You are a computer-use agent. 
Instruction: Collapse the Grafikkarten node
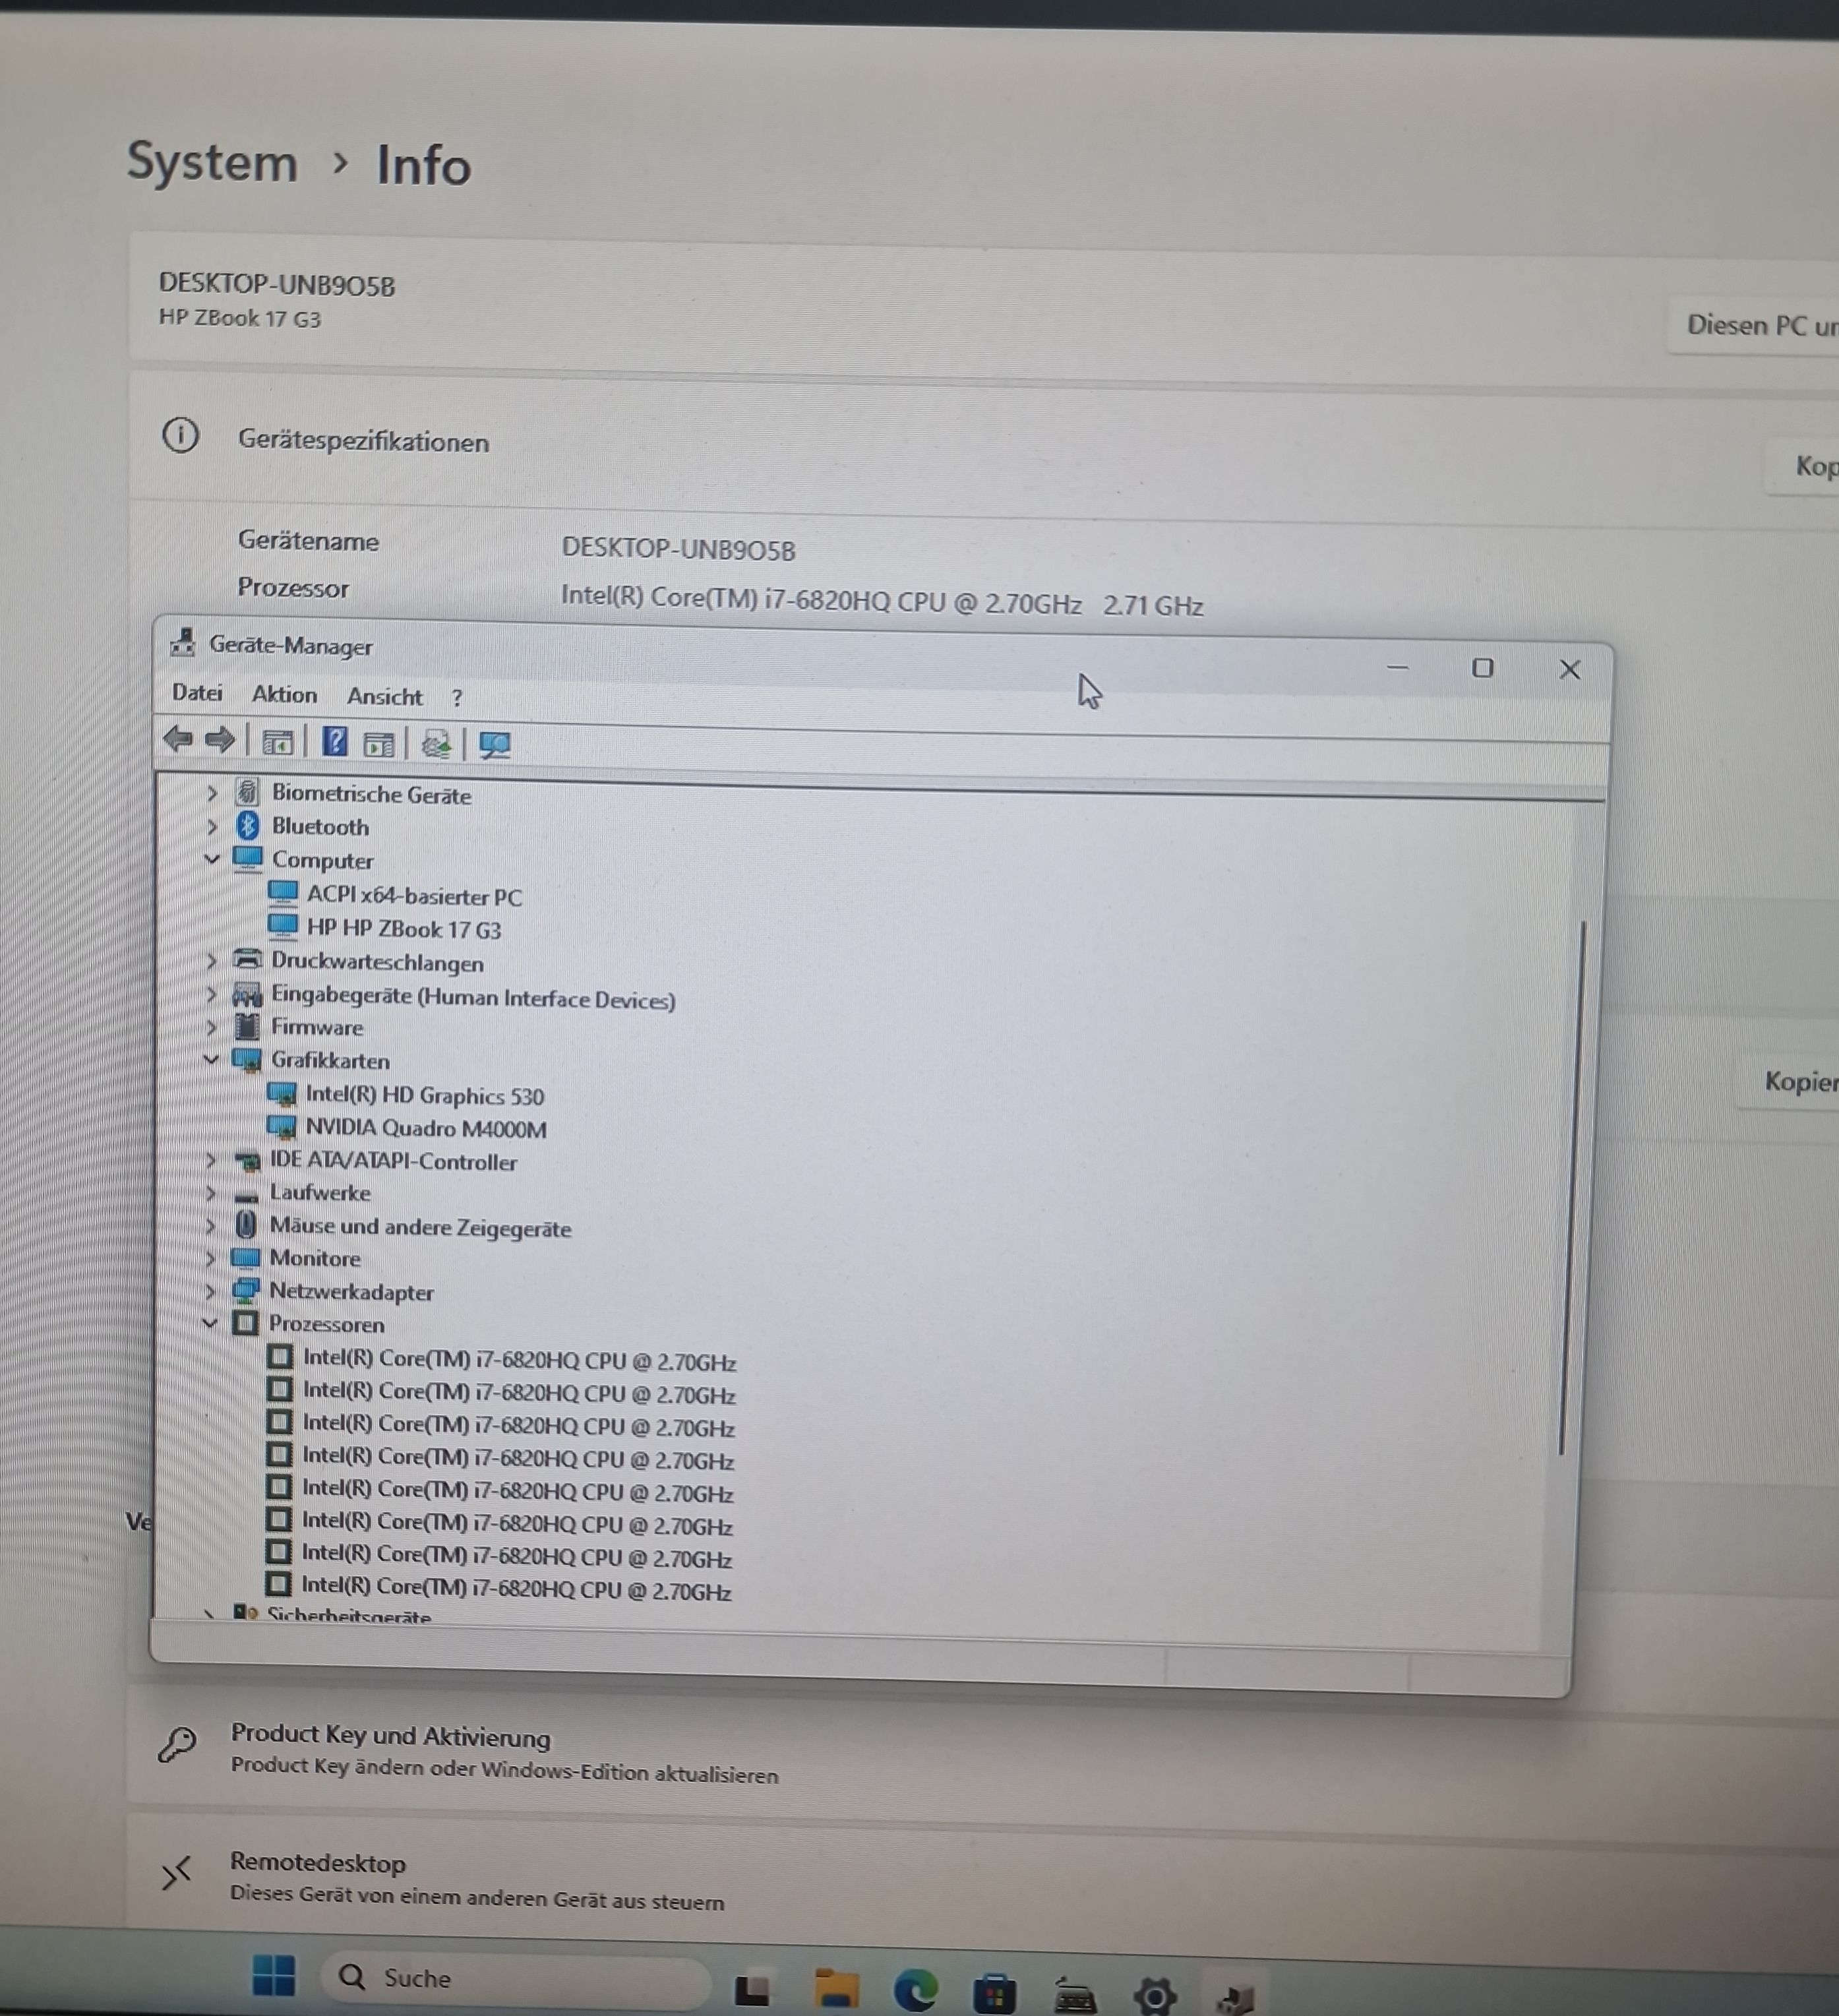(x=210, y=1059)
